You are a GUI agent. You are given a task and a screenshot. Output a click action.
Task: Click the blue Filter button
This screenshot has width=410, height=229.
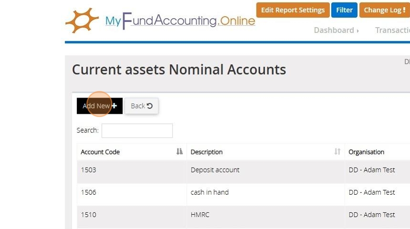344,10
